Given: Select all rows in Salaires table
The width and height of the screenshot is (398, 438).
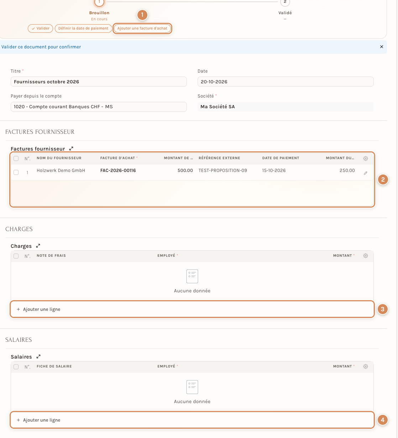Looking at the screenshot, I should click(16, 367).
